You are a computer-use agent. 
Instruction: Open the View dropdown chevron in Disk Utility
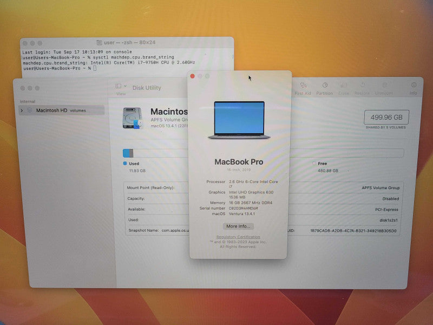(125, 86)
